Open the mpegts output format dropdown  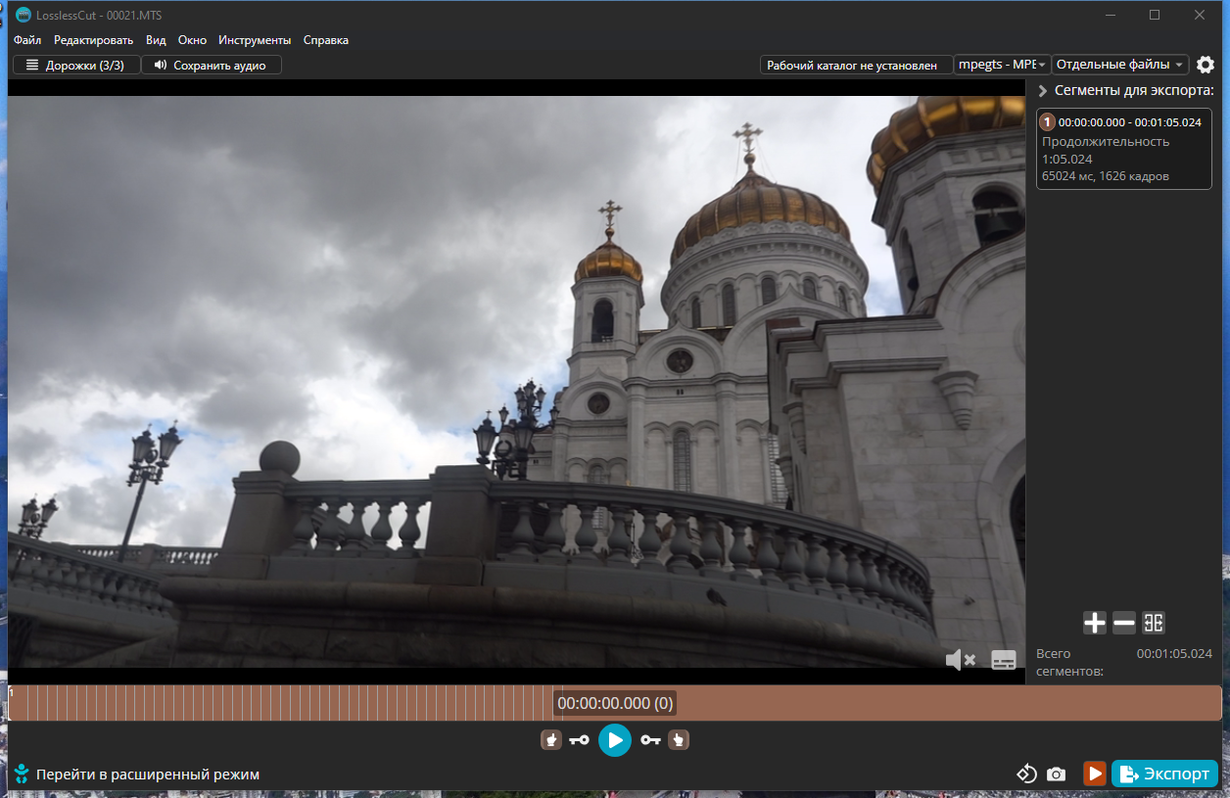coord(1003,65)
